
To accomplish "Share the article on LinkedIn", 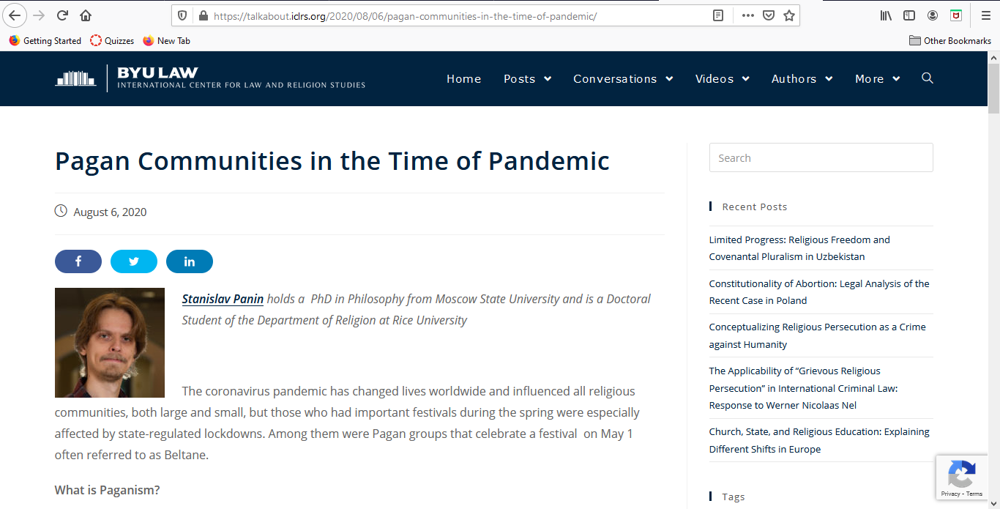I will [x=190, y=261].
